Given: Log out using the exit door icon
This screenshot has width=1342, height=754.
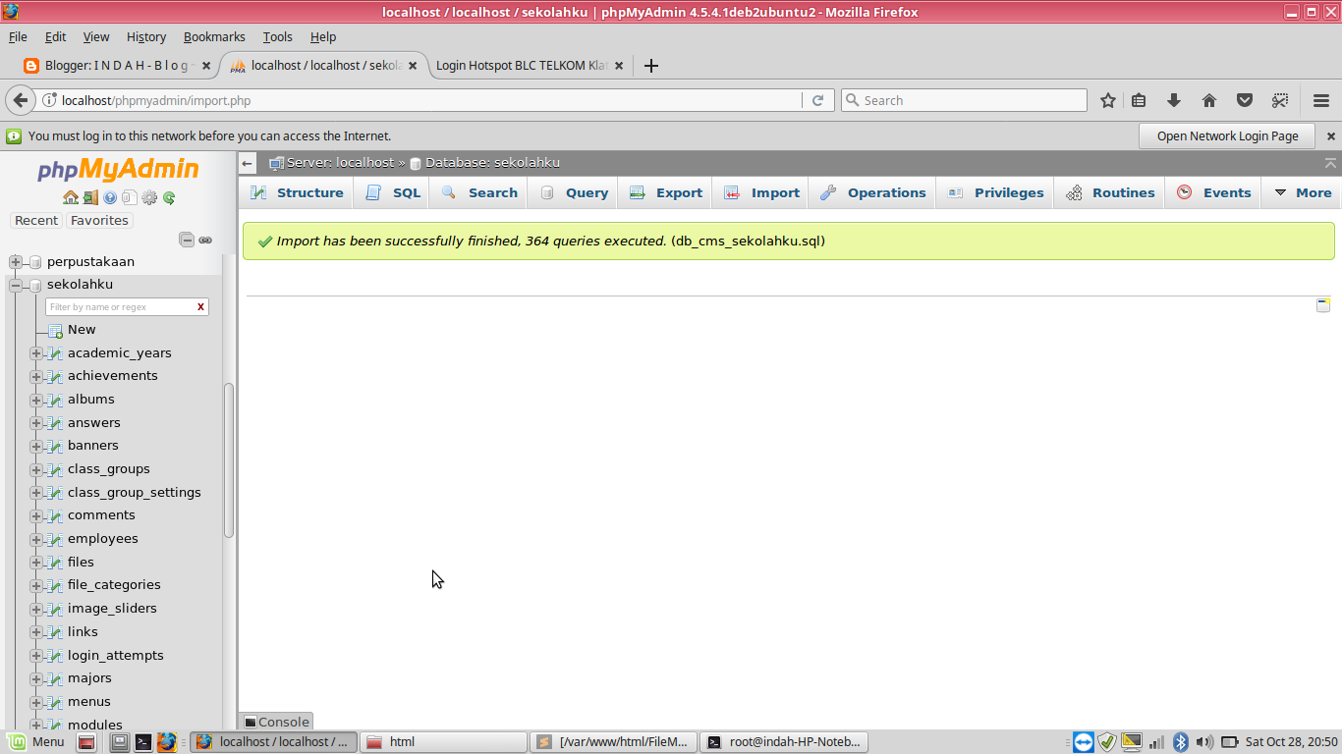Looking at the screenshot, I should click(x=90, y=197).
